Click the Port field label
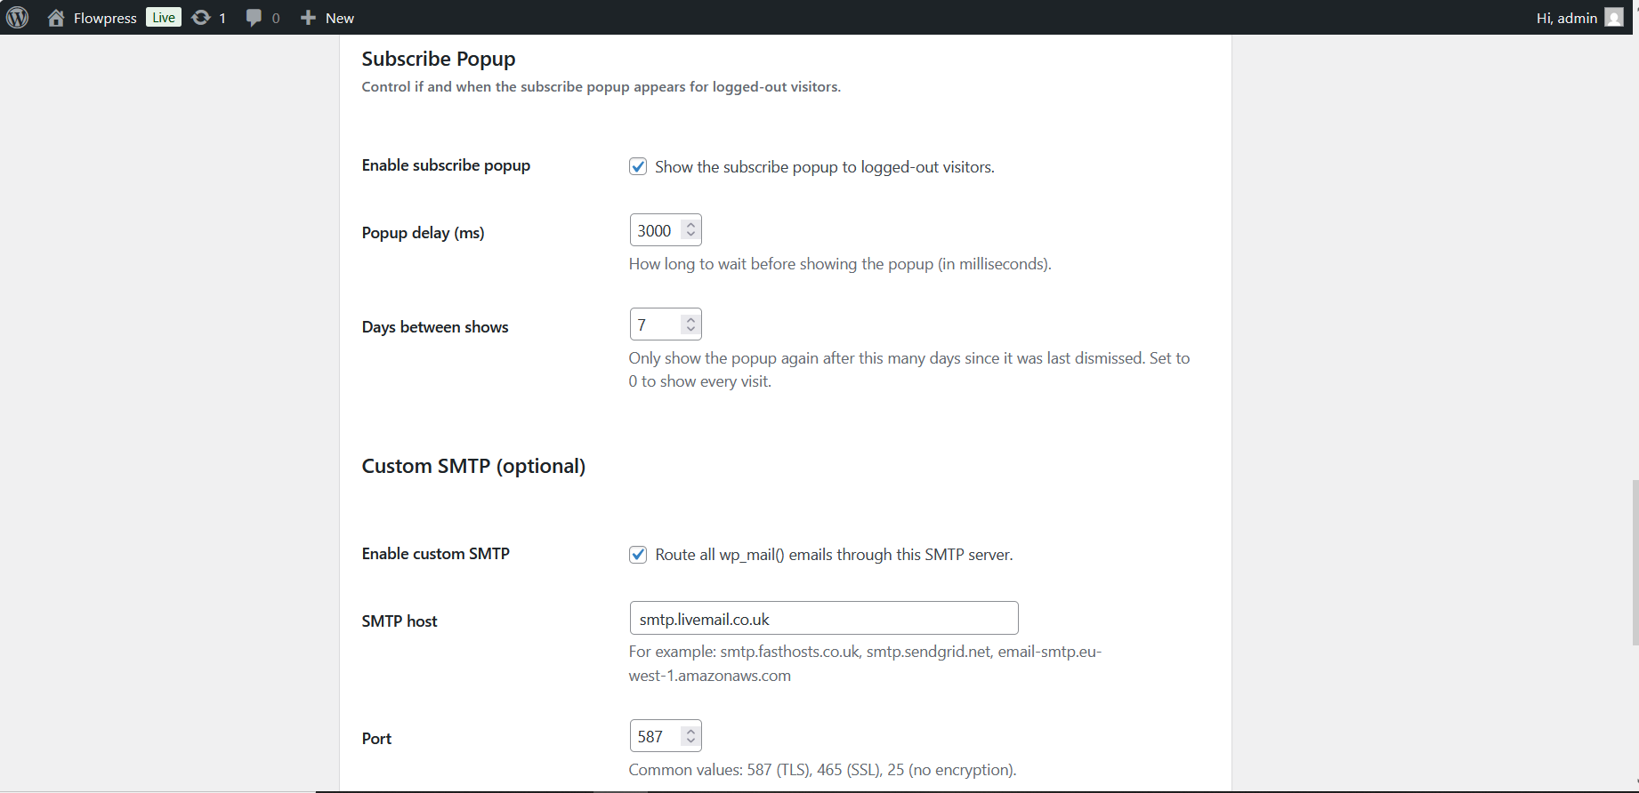The width and height of the screenshot is (1639, 793). [376, 739]
